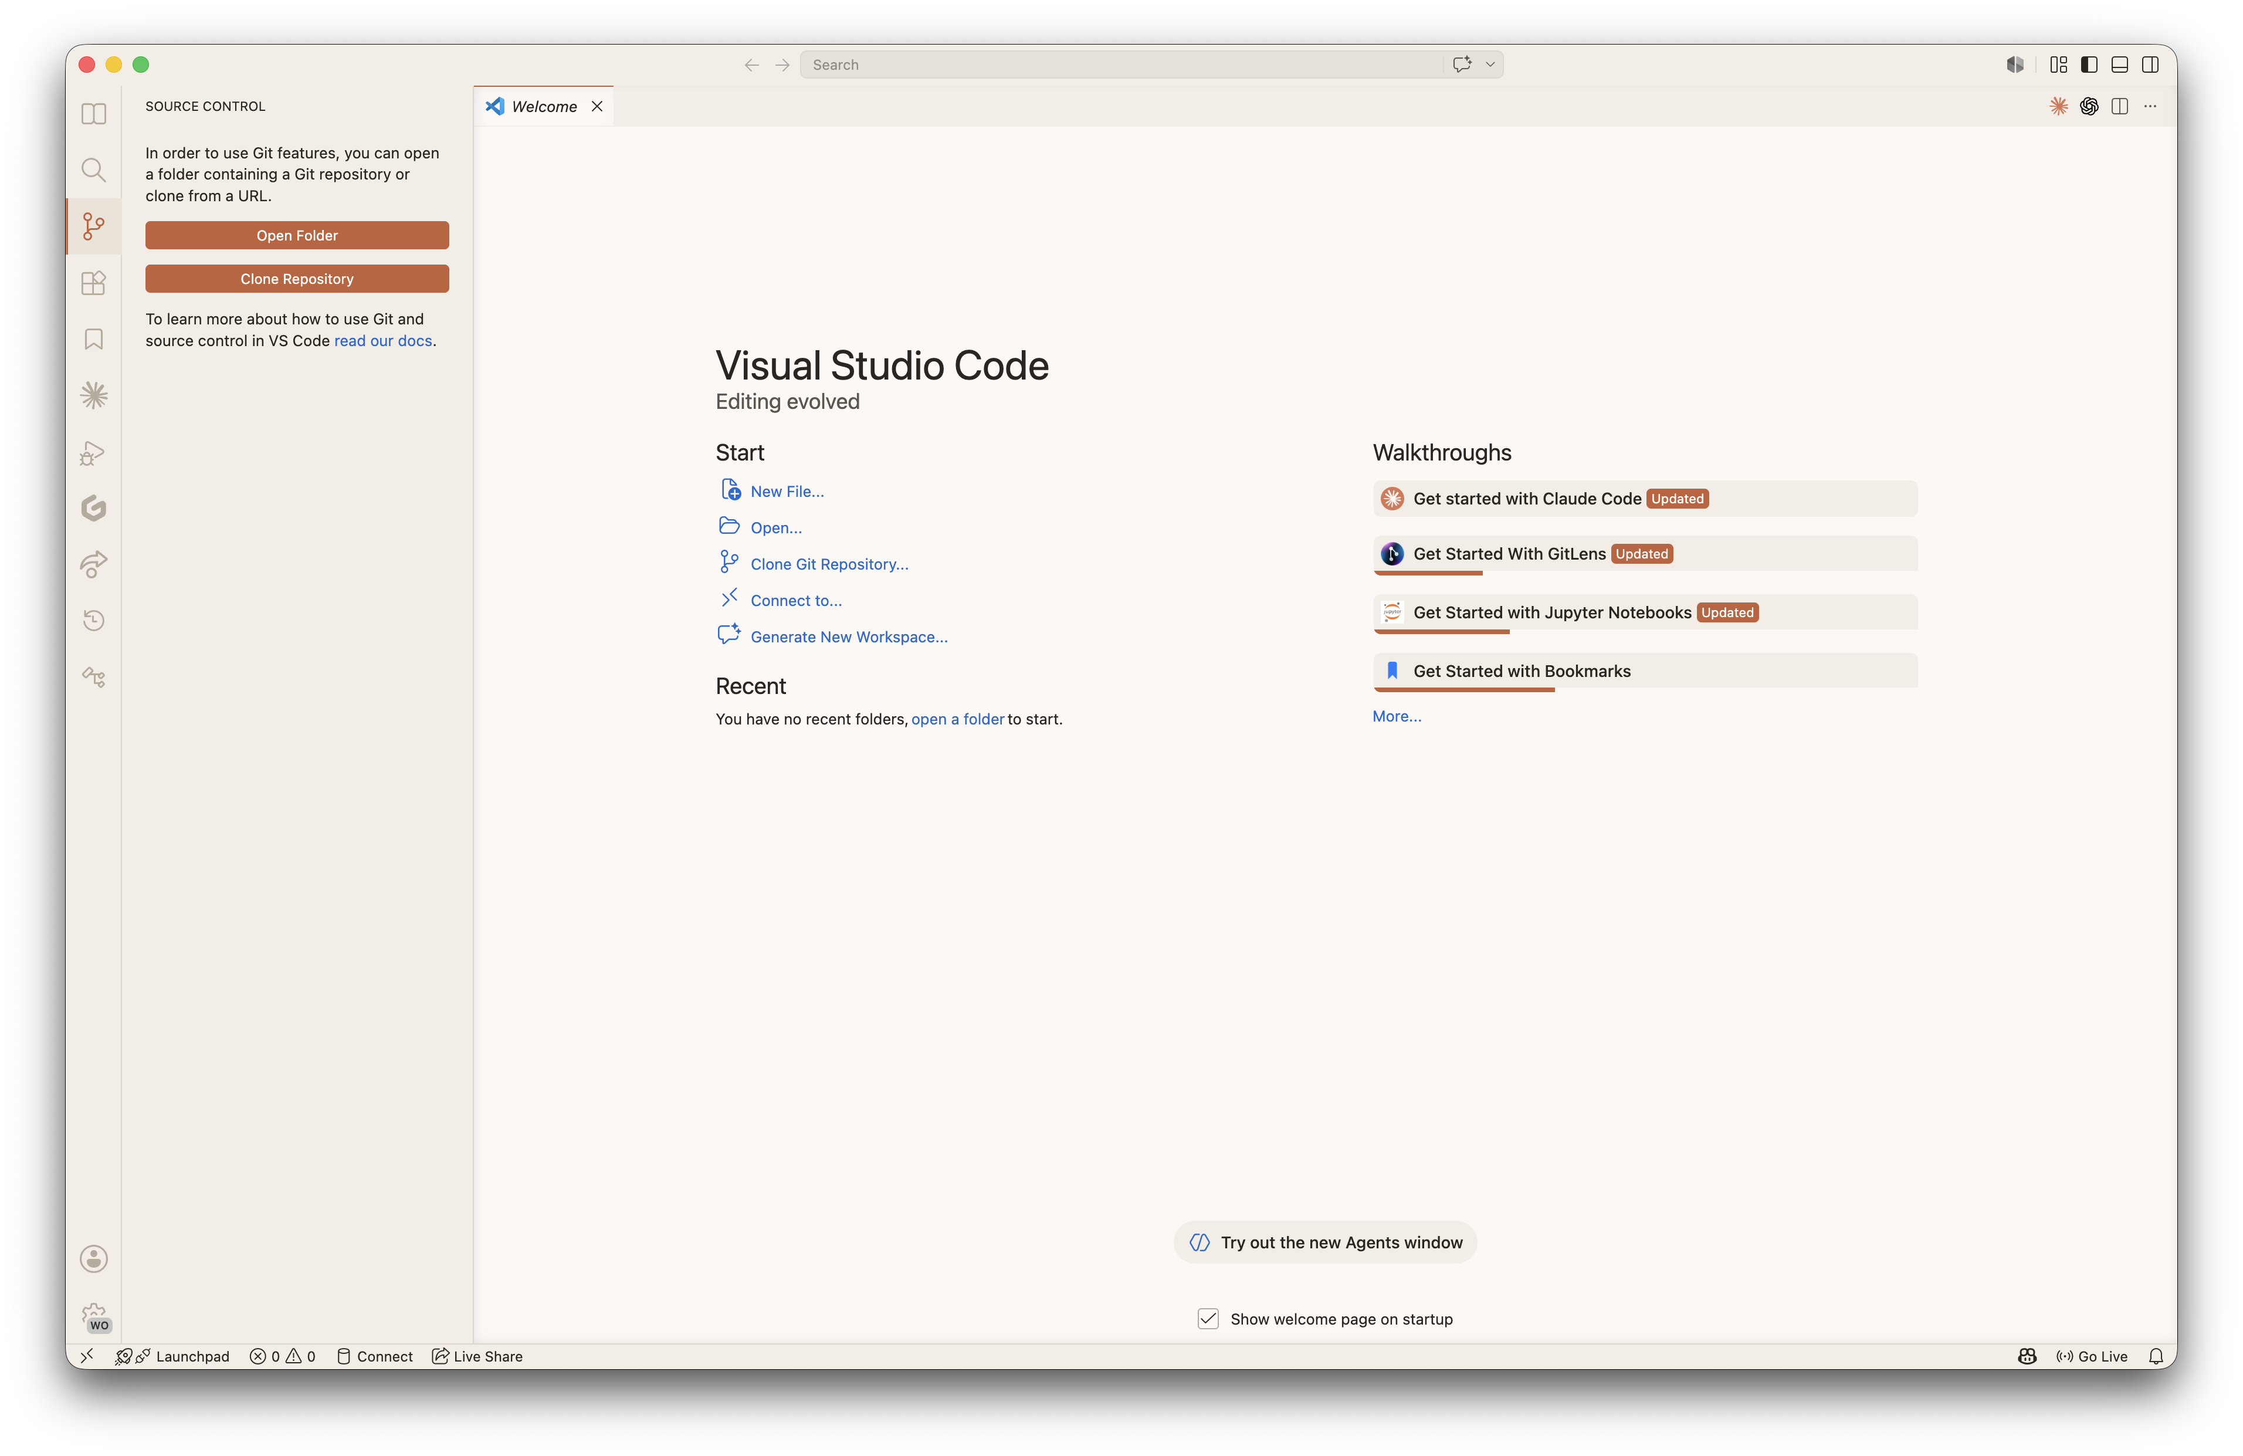
Task: Follow the read our docs link
Action: [x=382, y=341]
